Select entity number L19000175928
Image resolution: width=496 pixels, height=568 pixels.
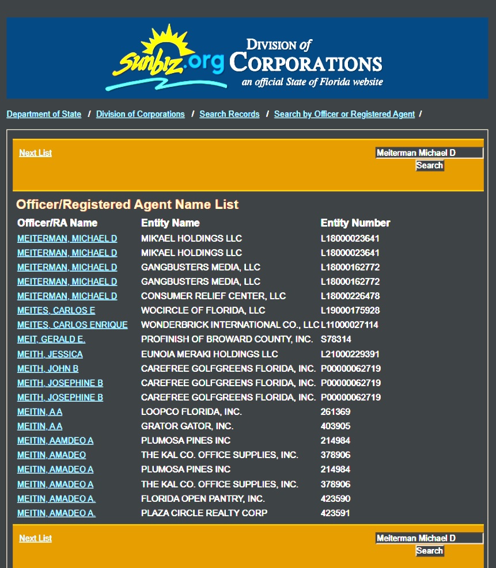coord(350,310)
